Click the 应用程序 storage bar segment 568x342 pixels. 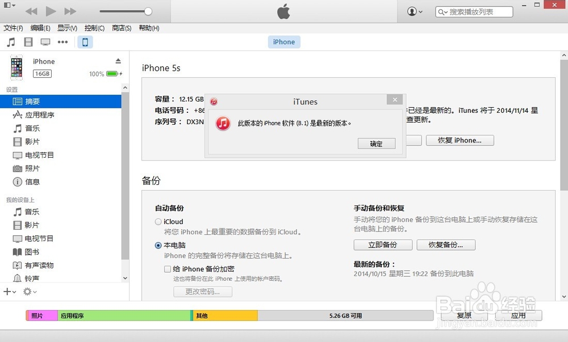[x=124, y=315]
